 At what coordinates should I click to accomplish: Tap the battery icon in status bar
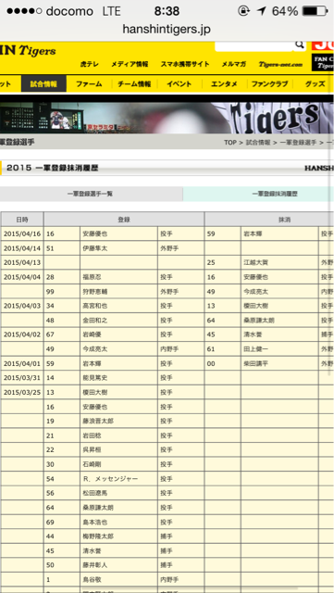315,11
